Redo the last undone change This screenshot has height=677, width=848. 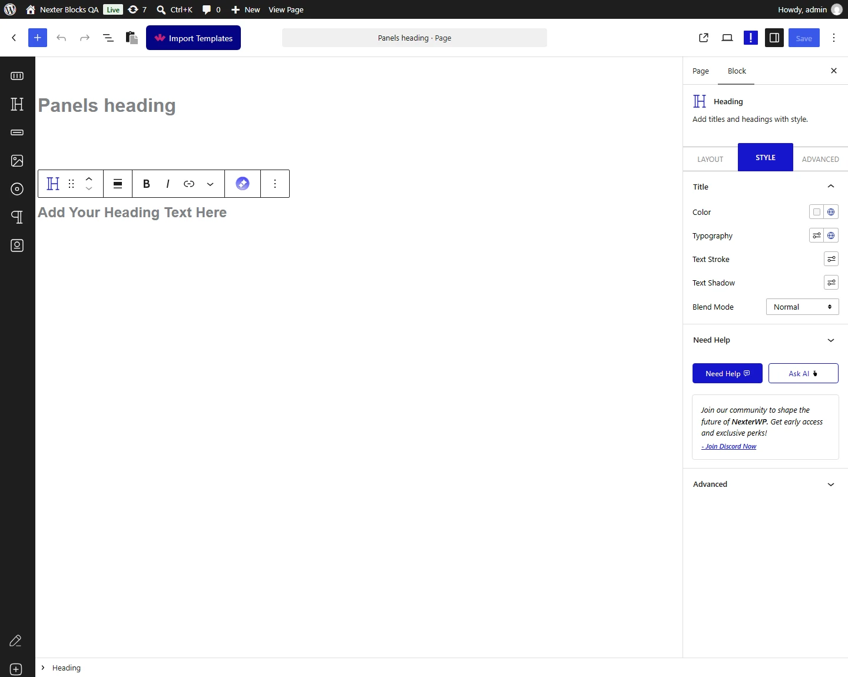pos(85,38)
